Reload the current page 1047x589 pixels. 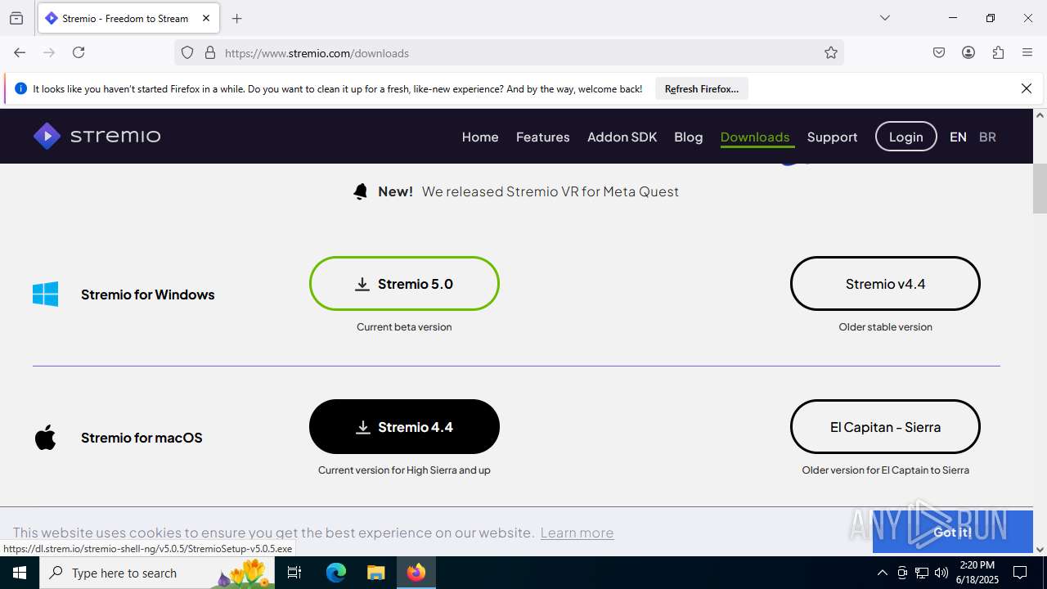click(x=79, y=52)
